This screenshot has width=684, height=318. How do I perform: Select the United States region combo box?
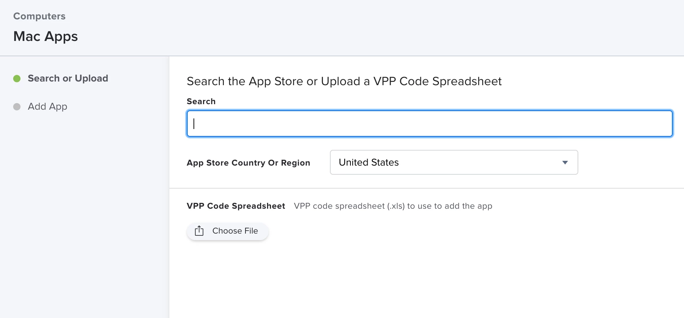coord(454,162)
